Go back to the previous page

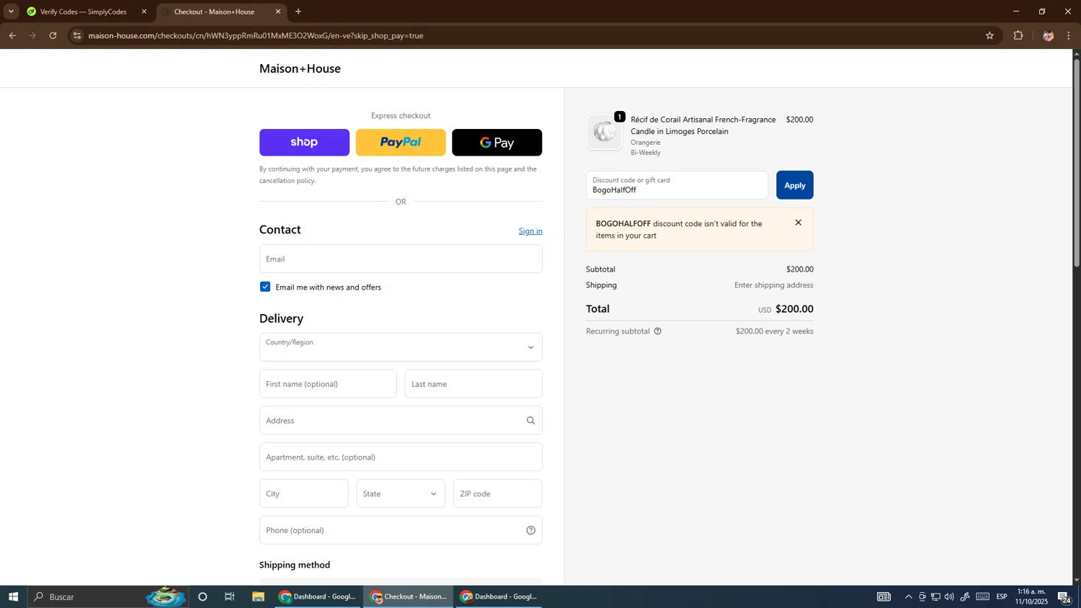tap(12, 35)
